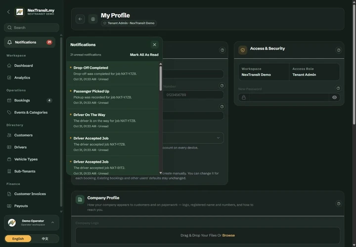356x247 pixels.
Task: Click the notifications panel scrollbar thumb
Action: (161, 78)
